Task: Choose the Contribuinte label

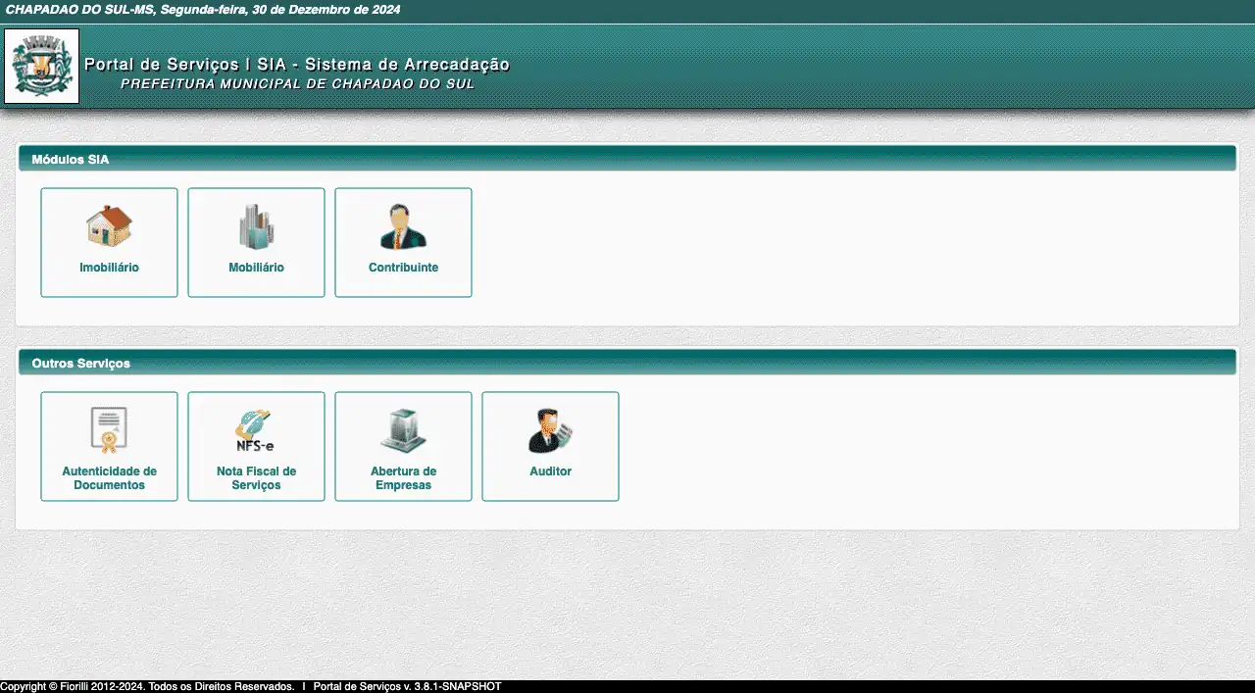Action: [403, 268]
